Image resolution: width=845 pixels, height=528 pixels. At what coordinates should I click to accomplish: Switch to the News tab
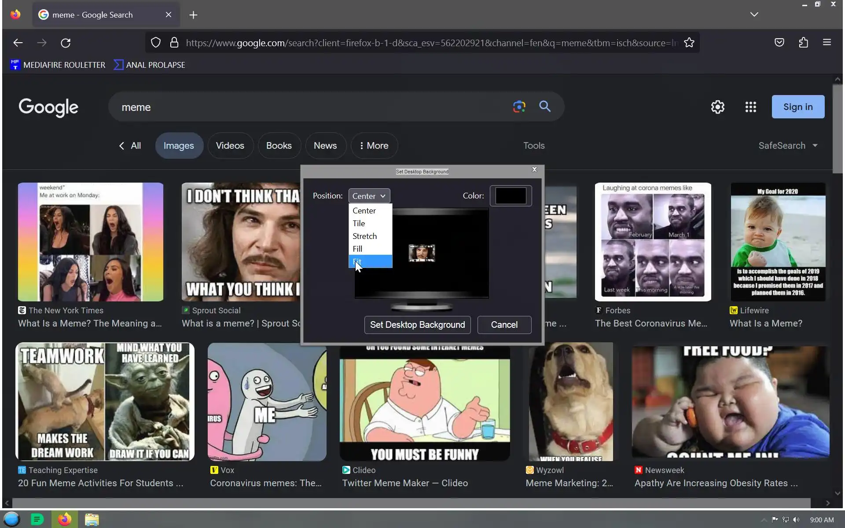tap(325, 146)
